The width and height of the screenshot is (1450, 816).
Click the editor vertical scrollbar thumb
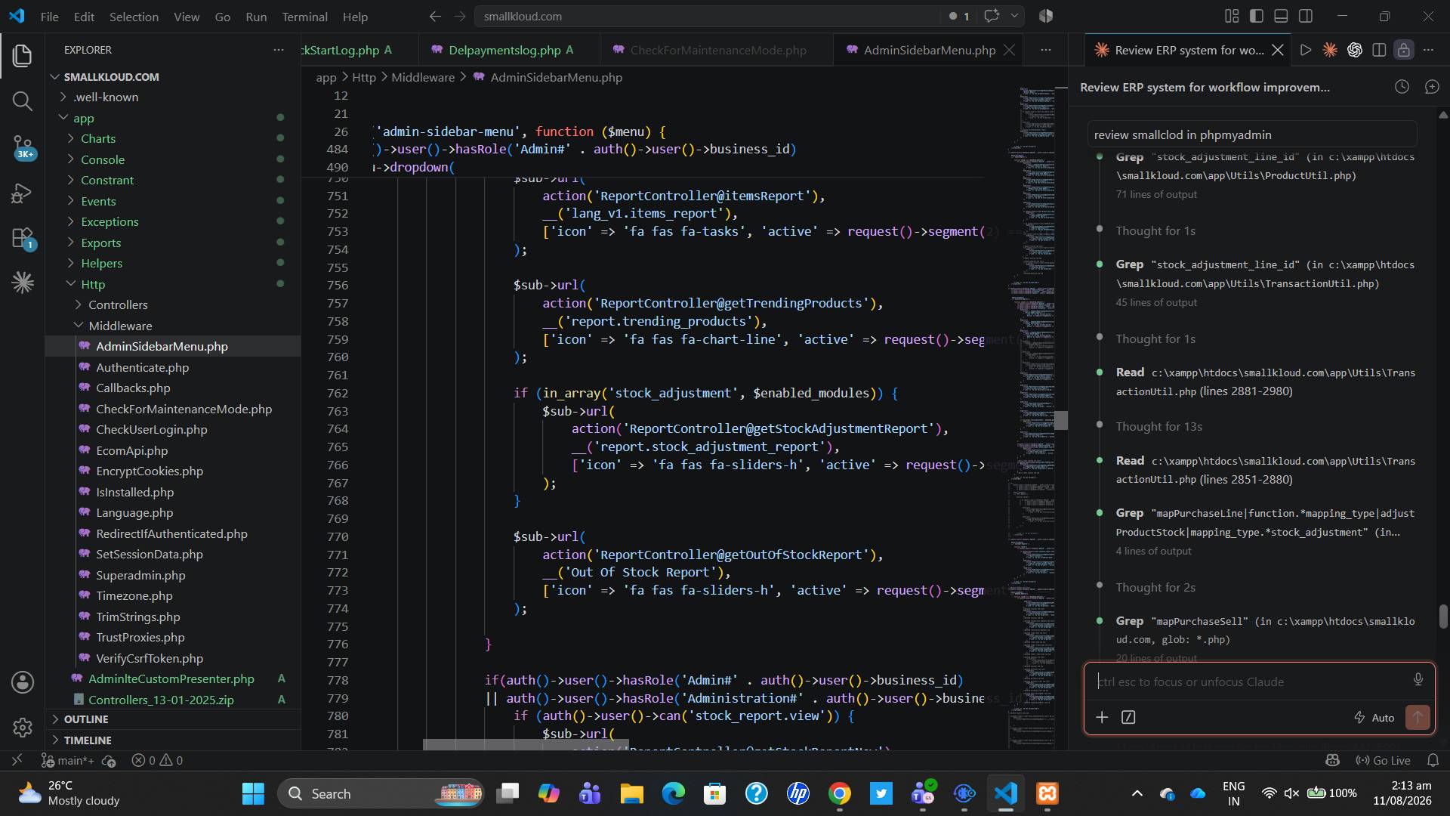pos(1061,420)
